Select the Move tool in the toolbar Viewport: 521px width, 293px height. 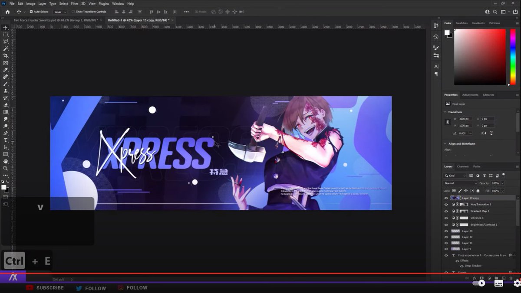tap(5, 27)
